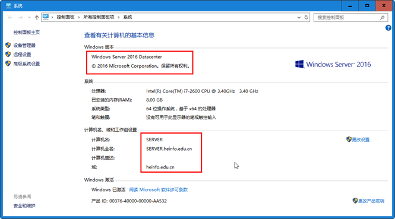Click the Windows Server 2016 logo

(333, 64)
